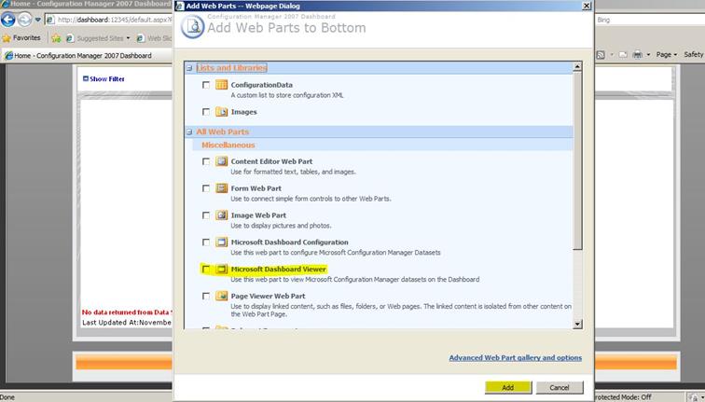Check the Images checkbox
Viewport: 705px width, 402px height.
[x=206, y=112]
